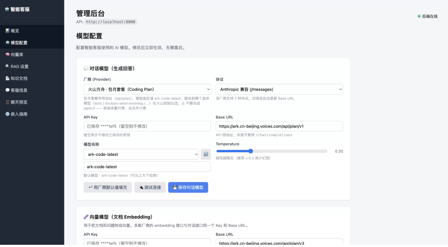The image size is (448, 247).
Task: Click the green 后端在线 status dot
Action: [419, 16]
